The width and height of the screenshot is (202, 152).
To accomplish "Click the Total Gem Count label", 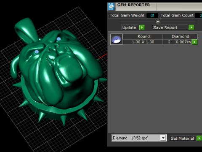I will tap(177, 15).
